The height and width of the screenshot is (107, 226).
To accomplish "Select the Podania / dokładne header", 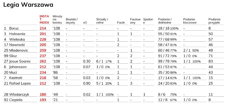I will 165,21.
